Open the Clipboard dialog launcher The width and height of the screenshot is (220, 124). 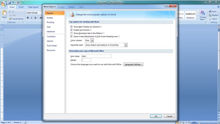pos(23,22)
